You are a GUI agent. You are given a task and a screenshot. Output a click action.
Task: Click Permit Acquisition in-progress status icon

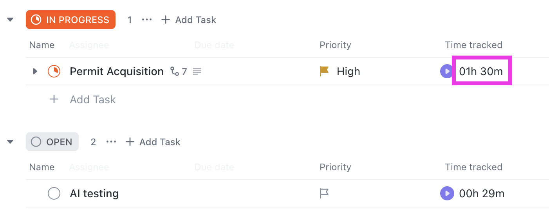pos(54,71)
